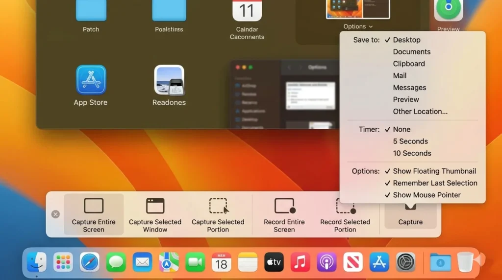Set timer to 5 Seconds
Viewport: 502px width, 280px height.
410,141
